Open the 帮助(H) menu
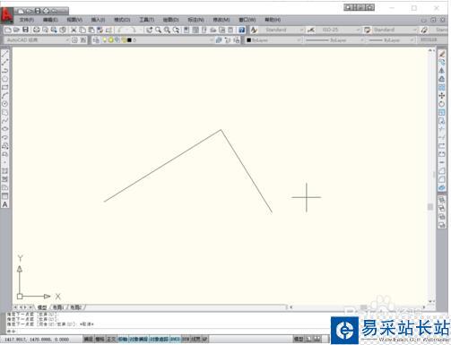The image size is (451, 345). (x=273, y=20)
